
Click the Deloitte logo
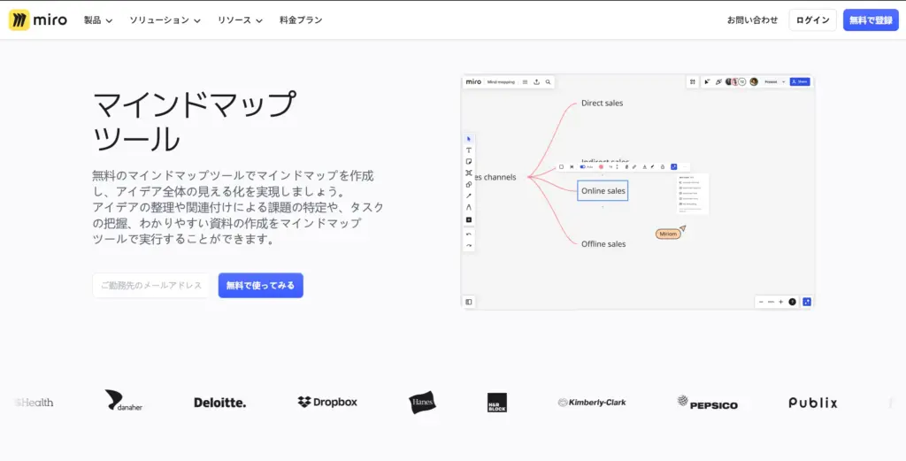(x=219, y=403)
